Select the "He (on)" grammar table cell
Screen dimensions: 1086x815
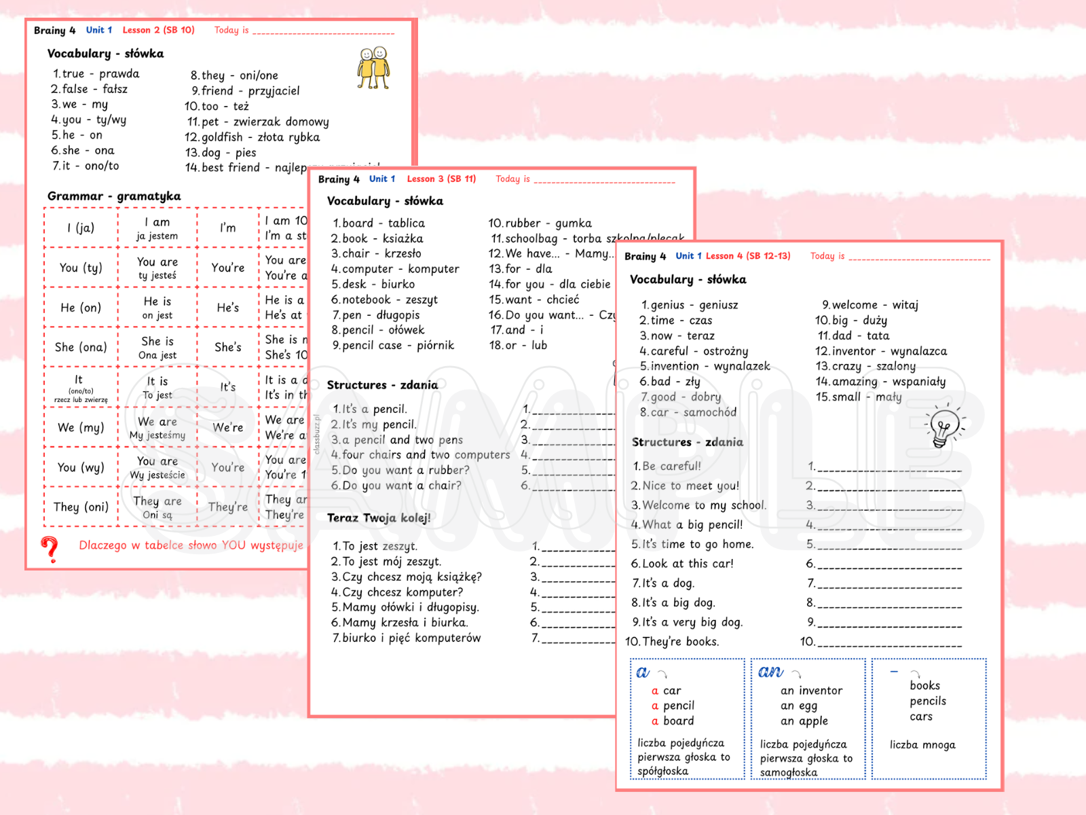click(81, 308)
